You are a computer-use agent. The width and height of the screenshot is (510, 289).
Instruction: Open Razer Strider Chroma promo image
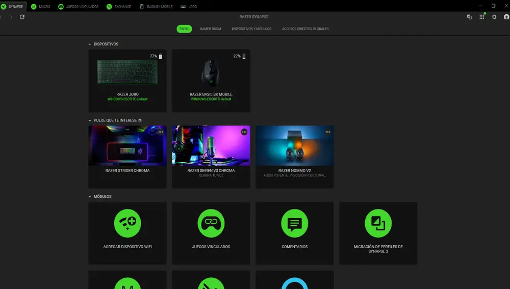pyautogui.click(x=127, y=146)
